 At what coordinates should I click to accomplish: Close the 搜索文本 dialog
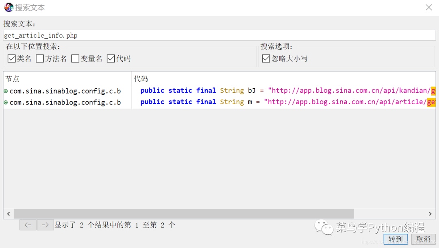[429, 8]
